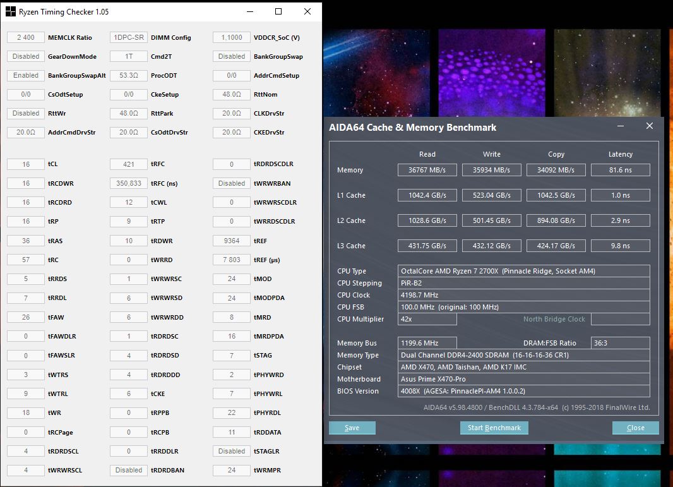The image size is (673, 487).
Task: Click the RttPark value field
Action: point(129,113)
